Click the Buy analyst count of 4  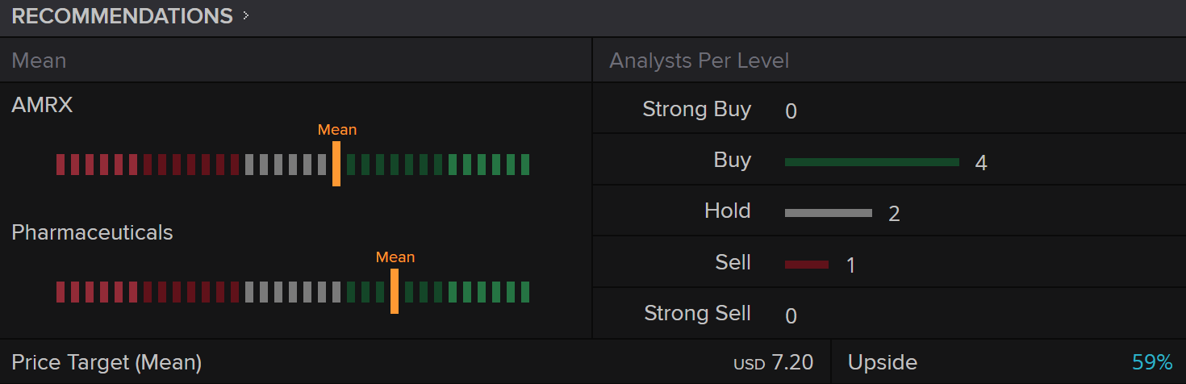pos(981,163)
